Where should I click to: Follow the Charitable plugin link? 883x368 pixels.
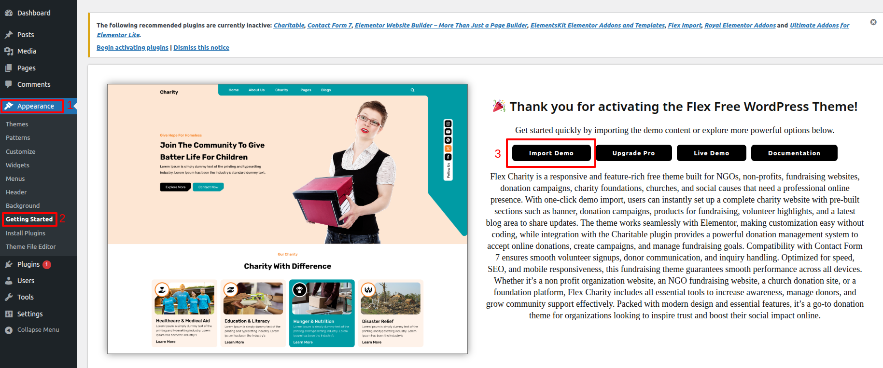(289, 26)
